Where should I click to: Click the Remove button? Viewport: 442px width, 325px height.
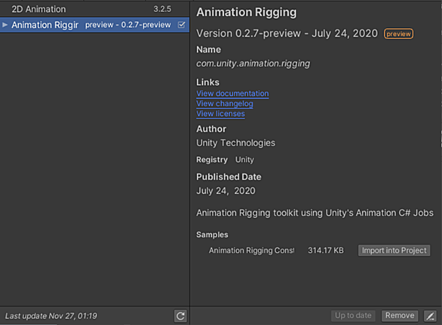click(400, 315)
